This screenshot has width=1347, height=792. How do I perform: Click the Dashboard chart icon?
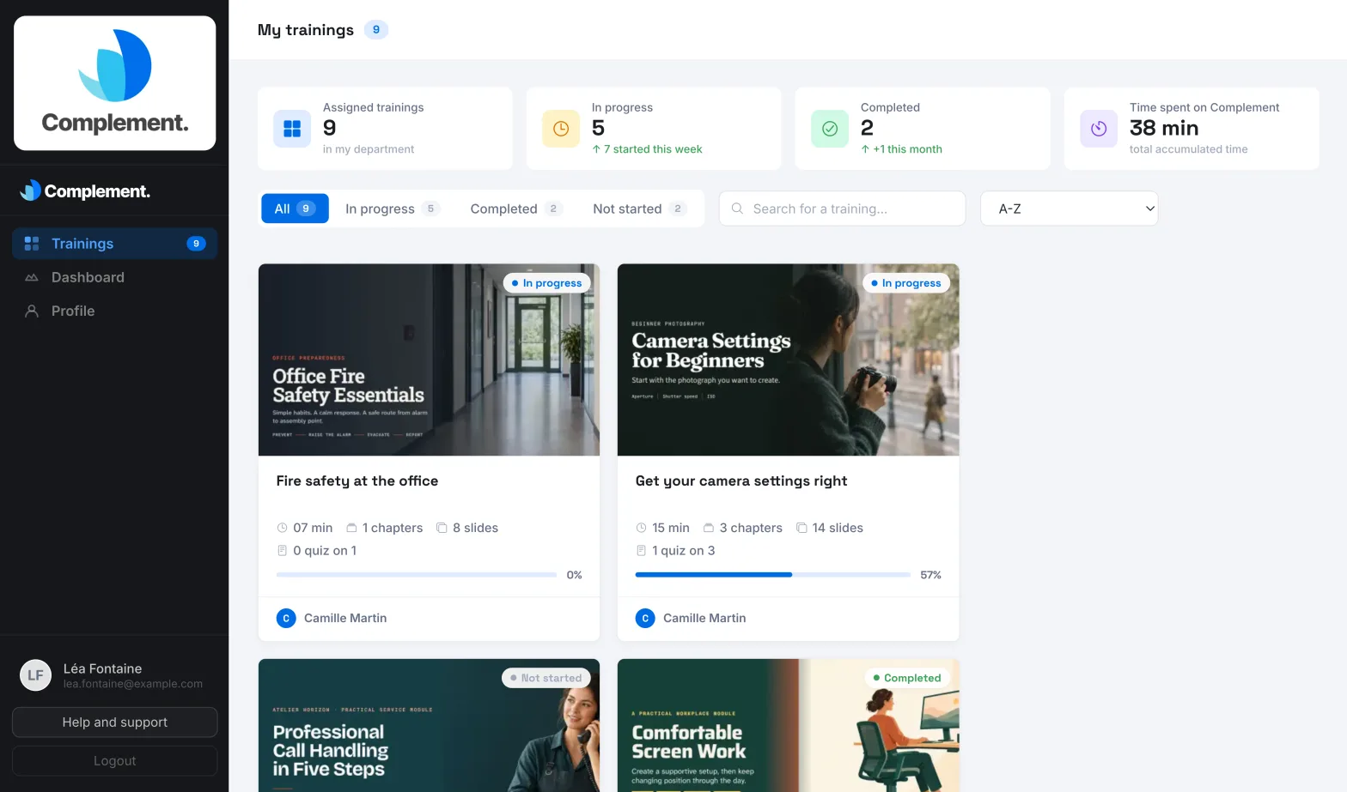[32, 277]
